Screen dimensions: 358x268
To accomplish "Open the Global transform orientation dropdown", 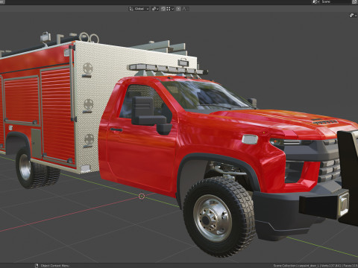I will coord(139,9).
